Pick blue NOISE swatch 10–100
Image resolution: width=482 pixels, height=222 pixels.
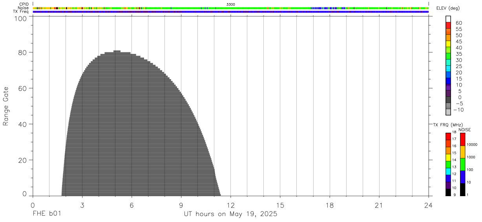click(462, 177)
